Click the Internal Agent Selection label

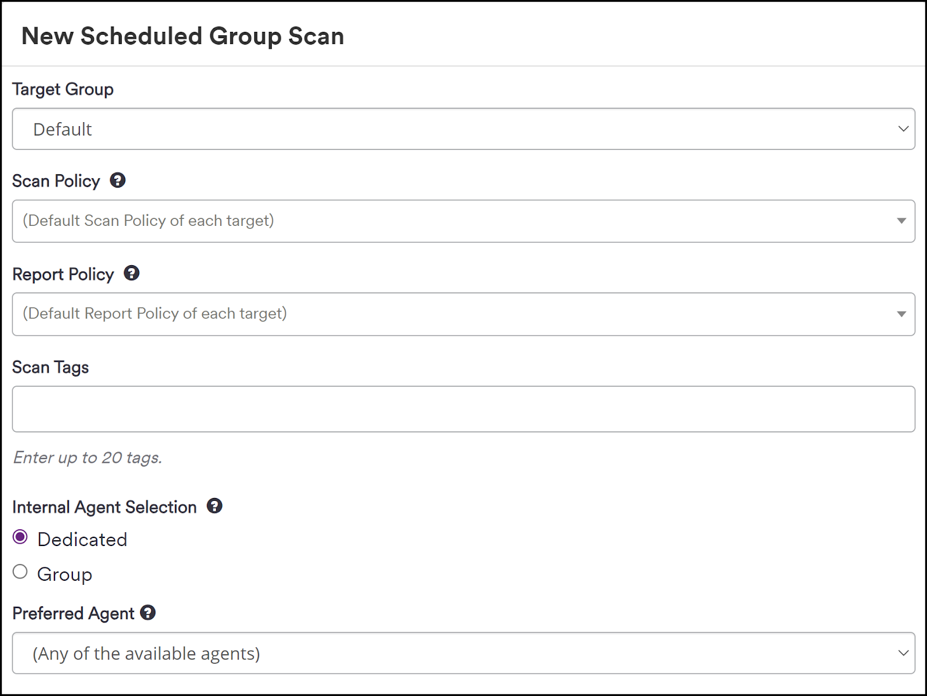coord(104,506)
